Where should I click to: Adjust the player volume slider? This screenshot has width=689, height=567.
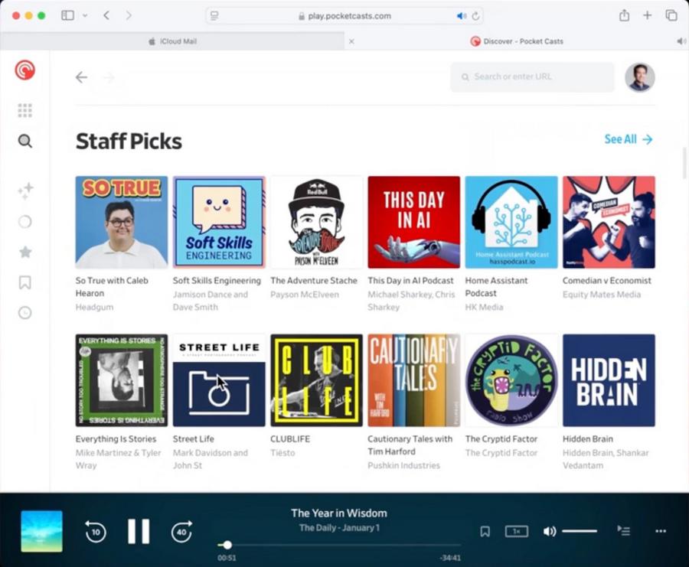point(580,532)
